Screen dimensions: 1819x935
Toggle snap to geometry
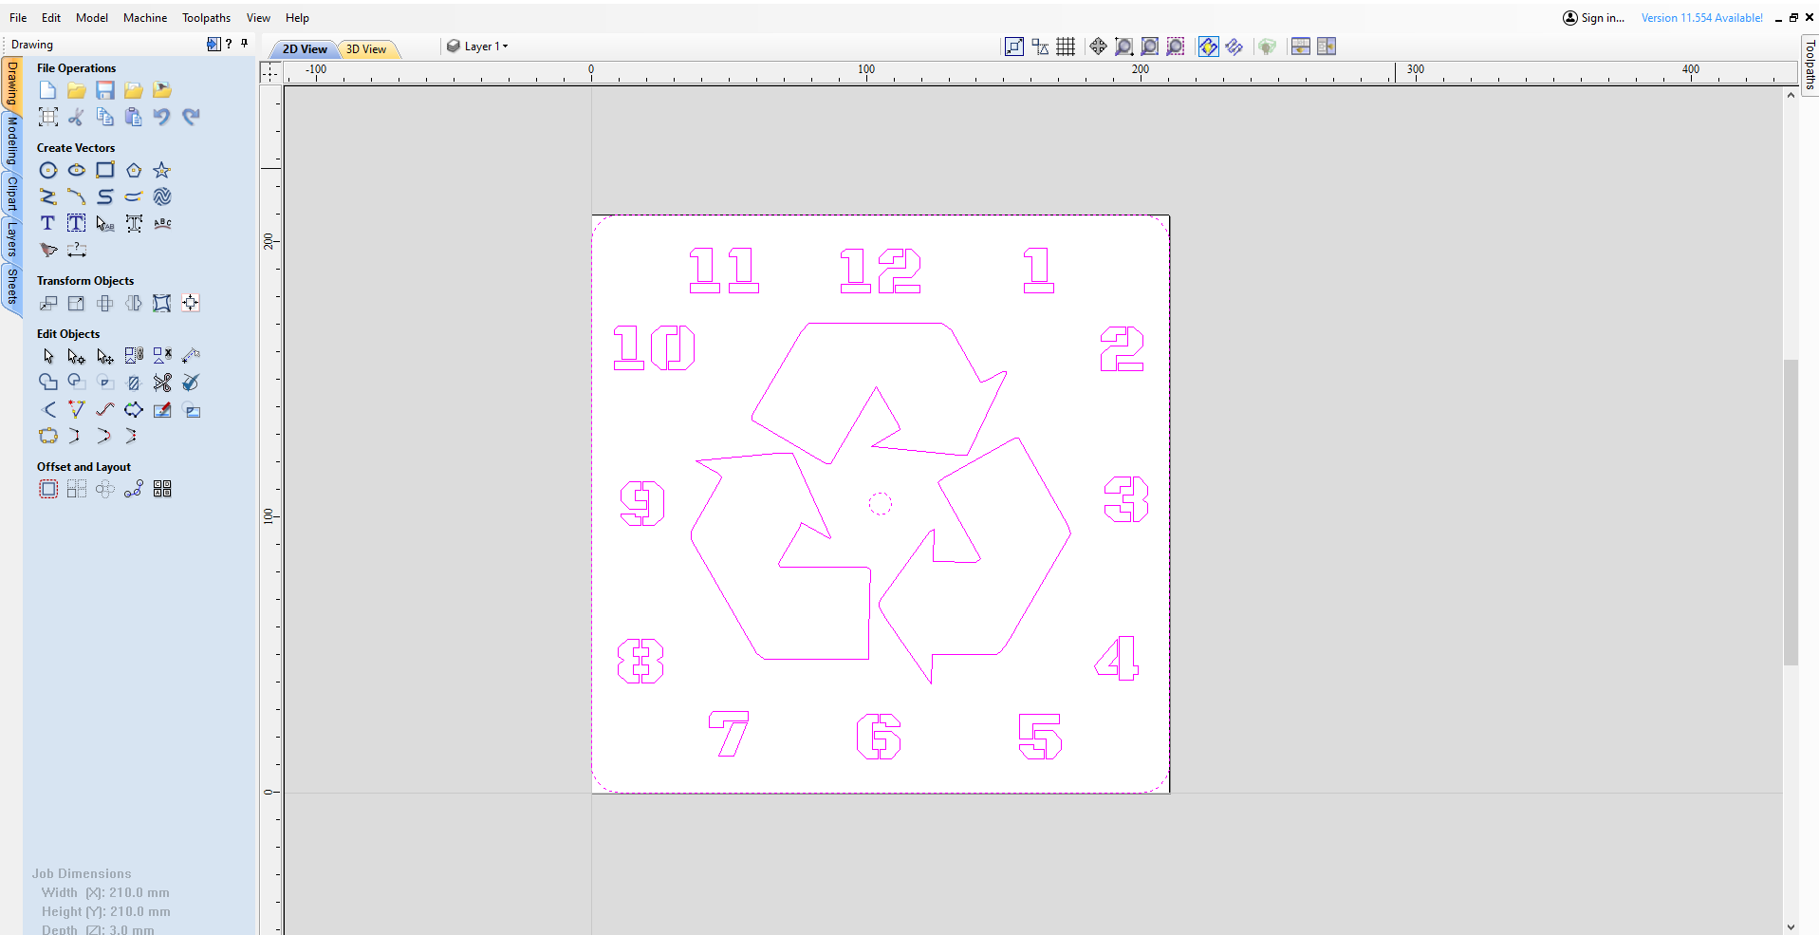(x=1014, y=47)
